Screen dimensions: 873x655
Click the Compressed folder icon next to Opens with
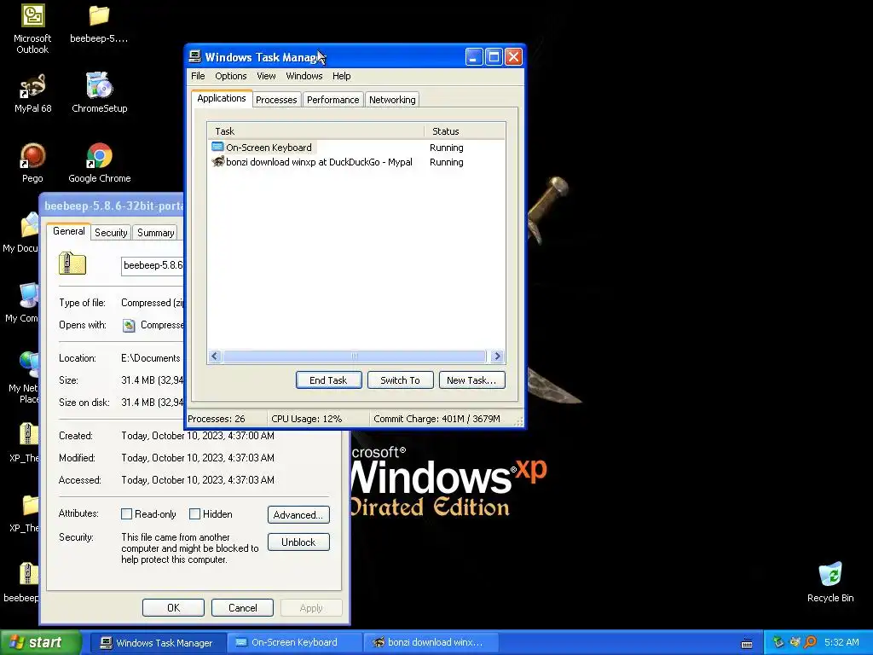[129, 325]
